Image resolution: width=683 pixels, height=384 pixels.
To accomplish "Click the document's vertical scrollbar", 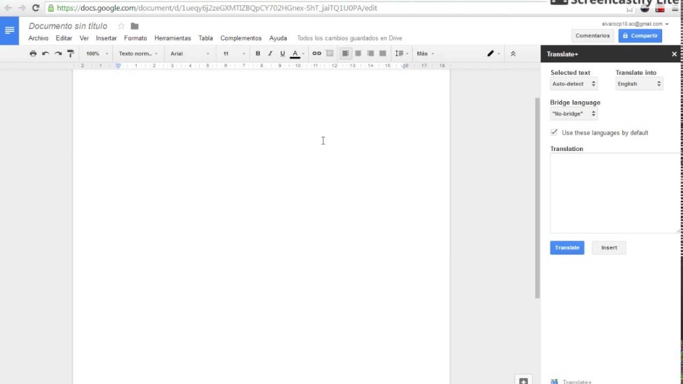I will point(537,198).
